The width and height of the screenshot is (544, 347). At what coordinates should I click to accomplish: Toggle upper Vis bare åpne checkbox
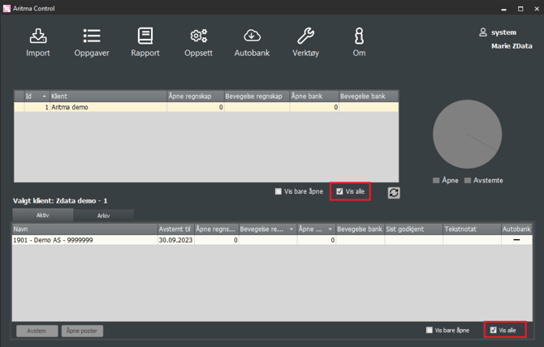click(278, 192)
